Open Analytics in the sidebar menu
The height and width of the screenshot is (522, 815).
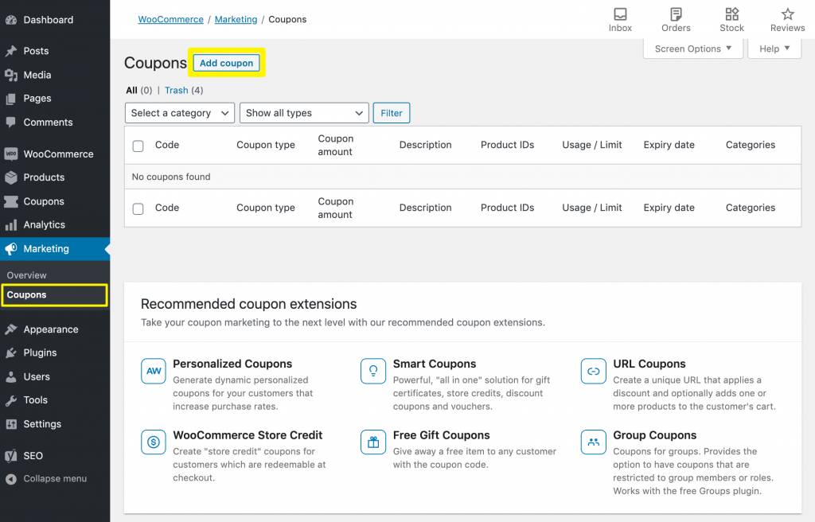point(44,225)
